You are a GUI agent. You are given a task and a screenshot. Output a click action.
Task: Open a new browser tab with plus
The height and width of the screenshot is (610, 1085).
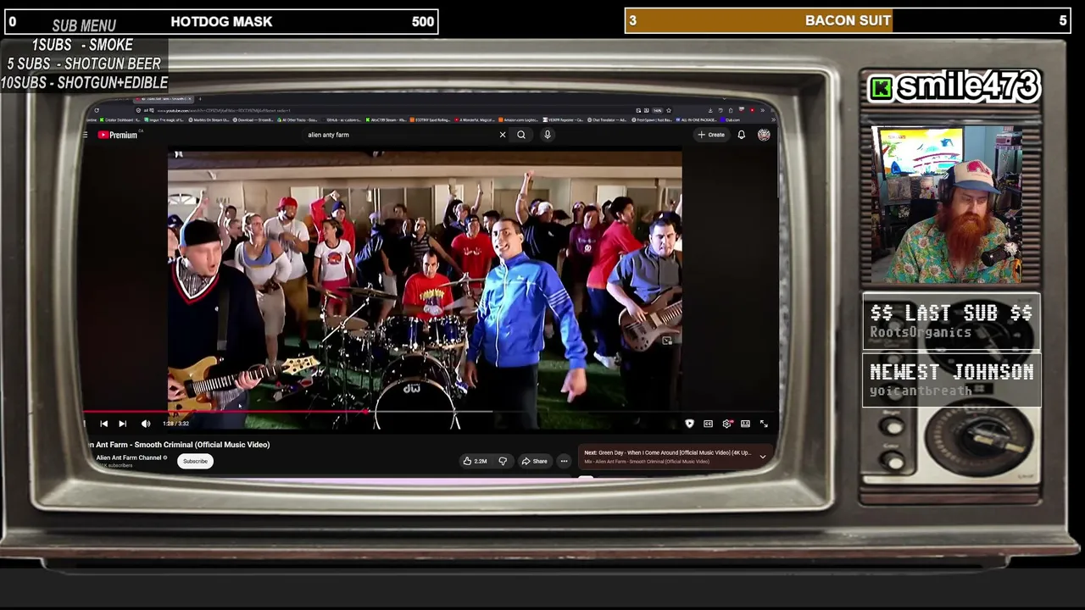[x=201, y=100]
